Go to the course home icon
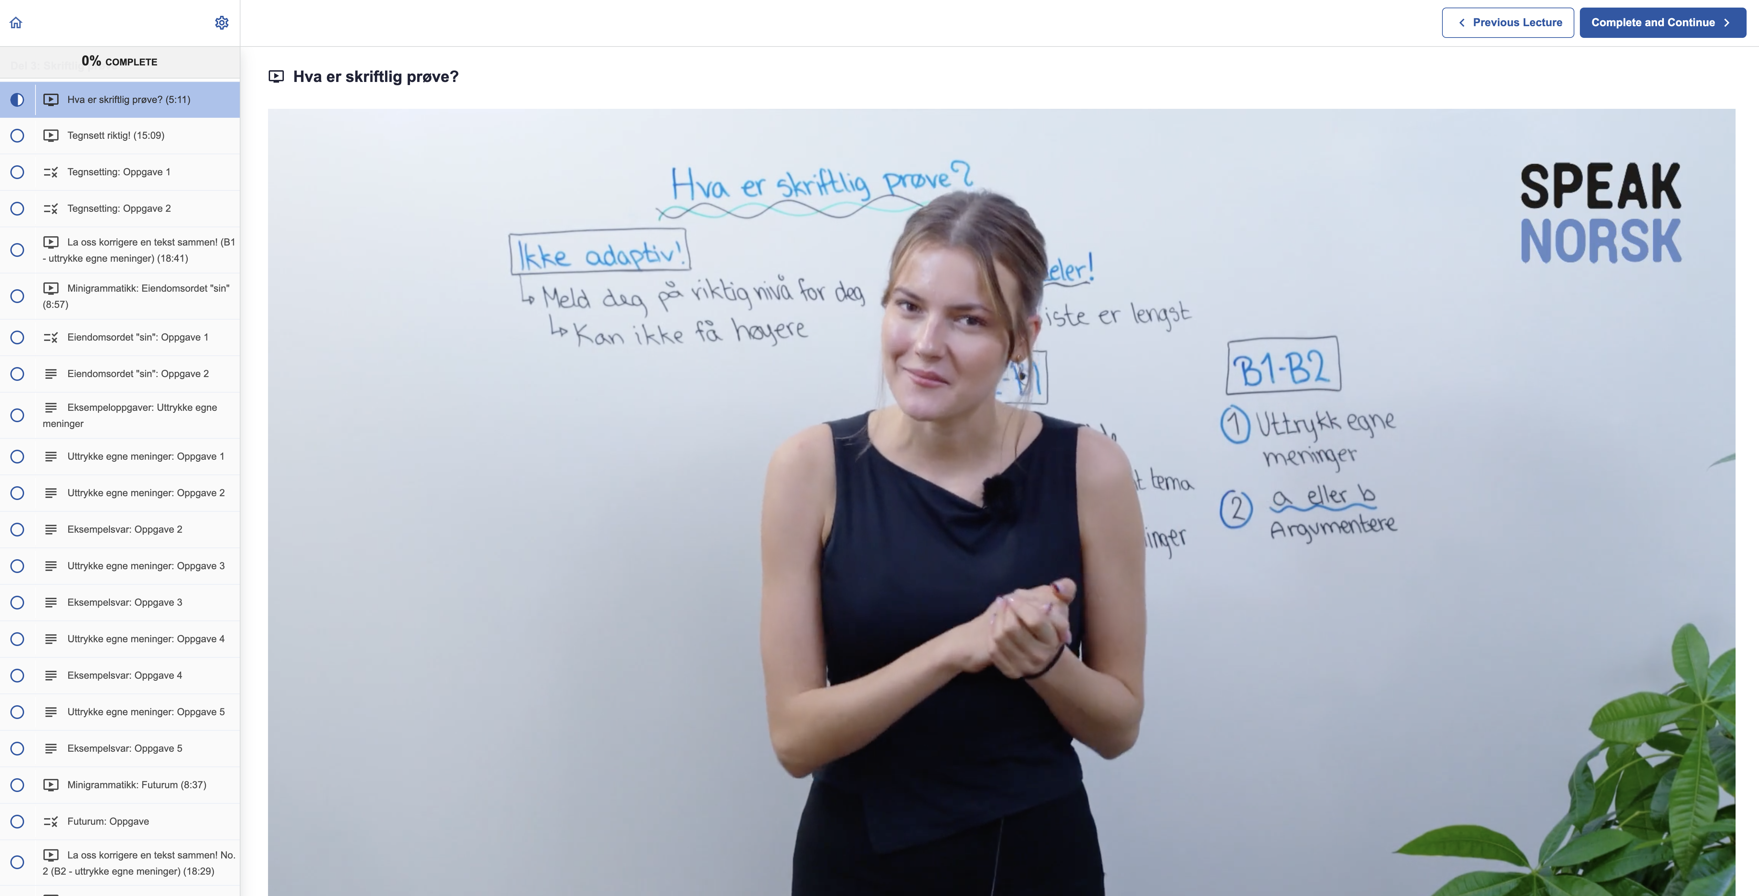This screenshot has height=896, width=1759. pos(16,22)
